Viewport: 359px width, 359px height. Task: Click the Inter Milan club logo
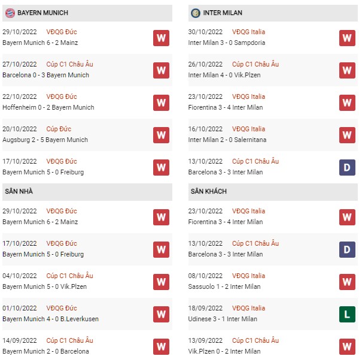pos(196,13)
